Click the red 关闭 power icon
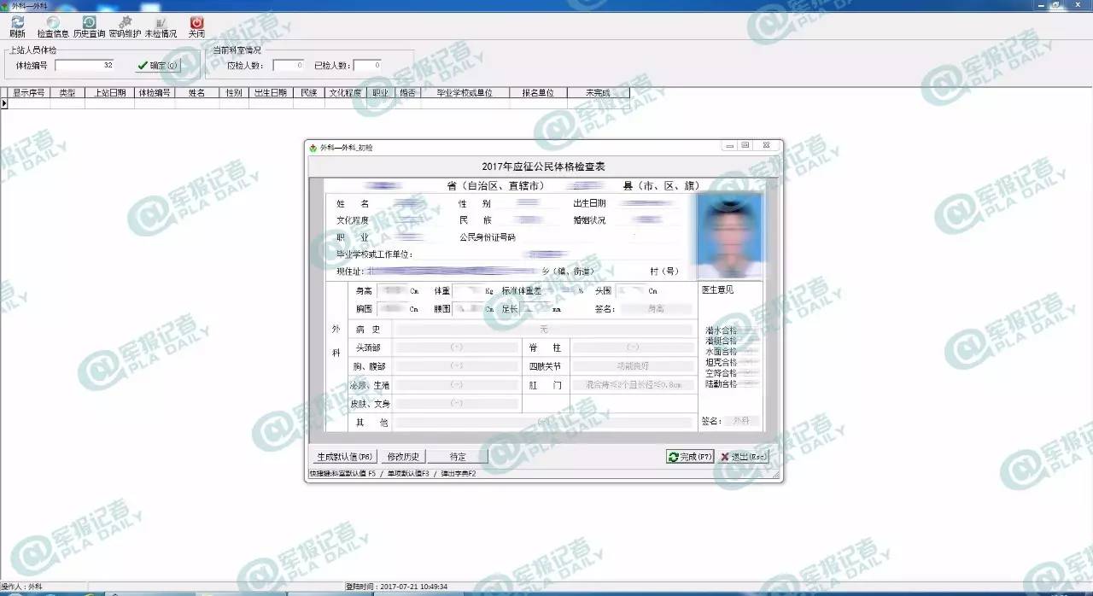This screenshot has width=1093, height=596. click(196, 26)
